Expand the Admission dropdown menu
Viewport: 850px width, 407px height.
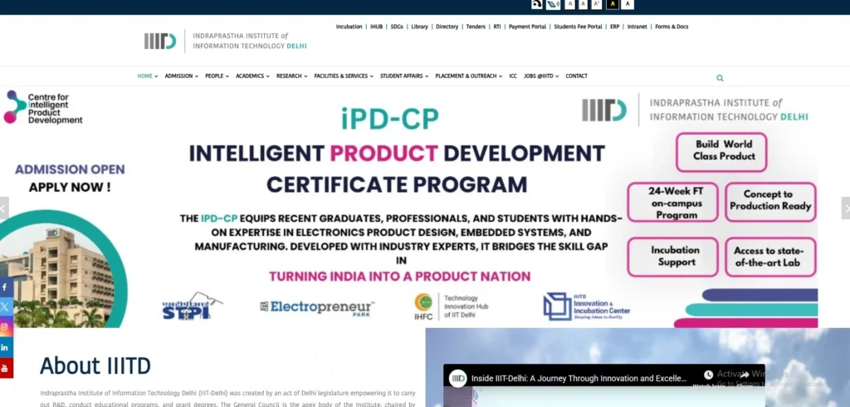coord(181,76)
